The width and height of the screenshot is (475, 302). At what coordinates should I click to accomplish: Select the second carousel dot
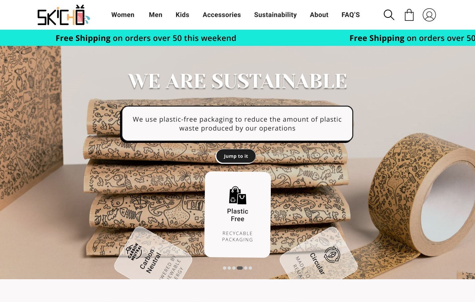pos(229,268)
